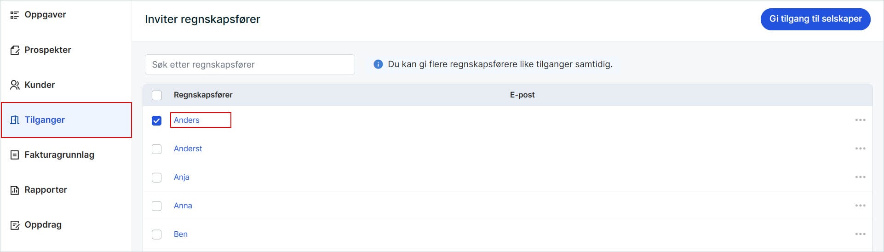884x252 pixels.
Task: Open the Anna accountant link
Action: (x=183, y=206)
